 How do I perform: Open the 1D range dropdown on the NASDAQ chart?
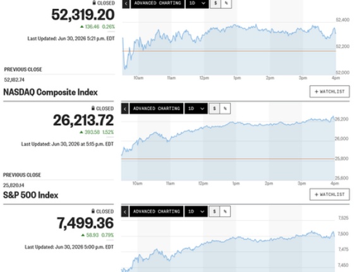(196, 109)
